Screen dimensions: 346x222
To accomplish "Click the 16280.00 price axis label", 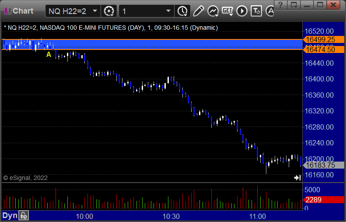I will click(x=319, y=127).
